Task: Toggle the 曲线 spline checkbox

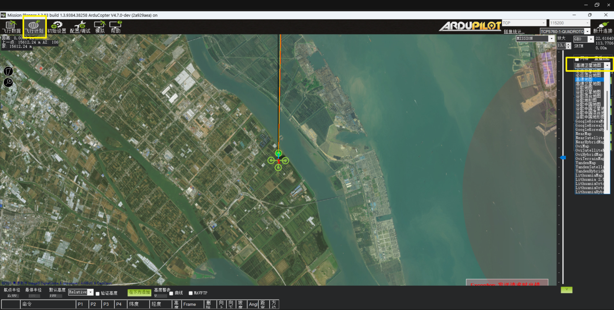Action: 171,293
